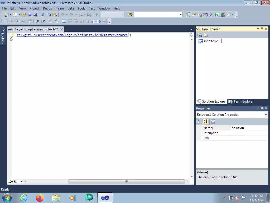Open the raw.githubusercontent.com link in the editor
Viewport: 270px width, 203px height.
click(72, 35)
